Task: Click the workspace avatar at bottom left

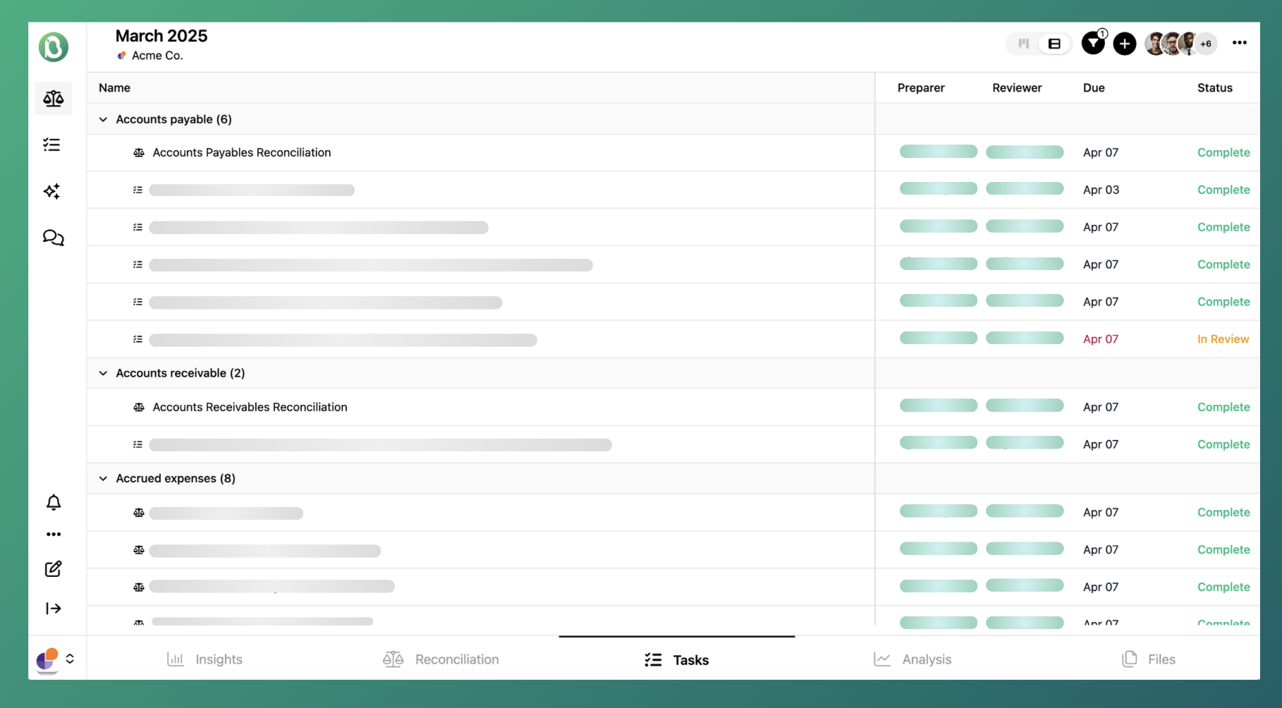Action: (x=47, y=659)
